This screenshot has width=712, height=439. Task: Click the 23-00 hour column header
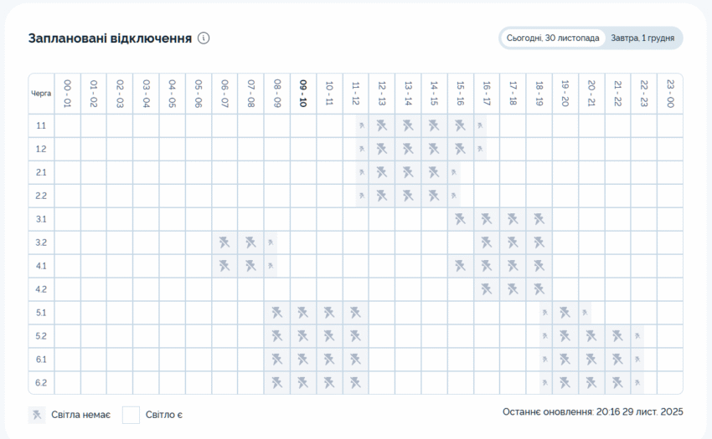670,94
